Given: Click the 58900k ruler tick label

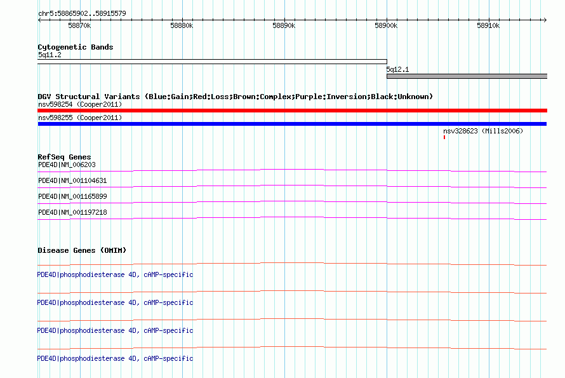Looking at the screenshot, I should [x=386, y=25].
